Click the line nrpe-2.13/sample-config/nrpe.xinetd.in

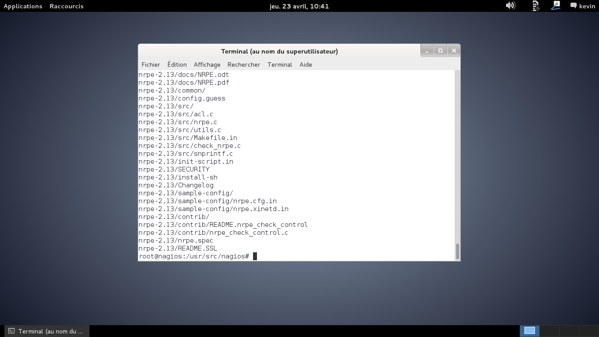point(214,209)
